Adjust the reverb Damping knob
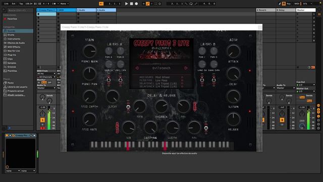The image size is (323, 182). (x=150, y=127)
